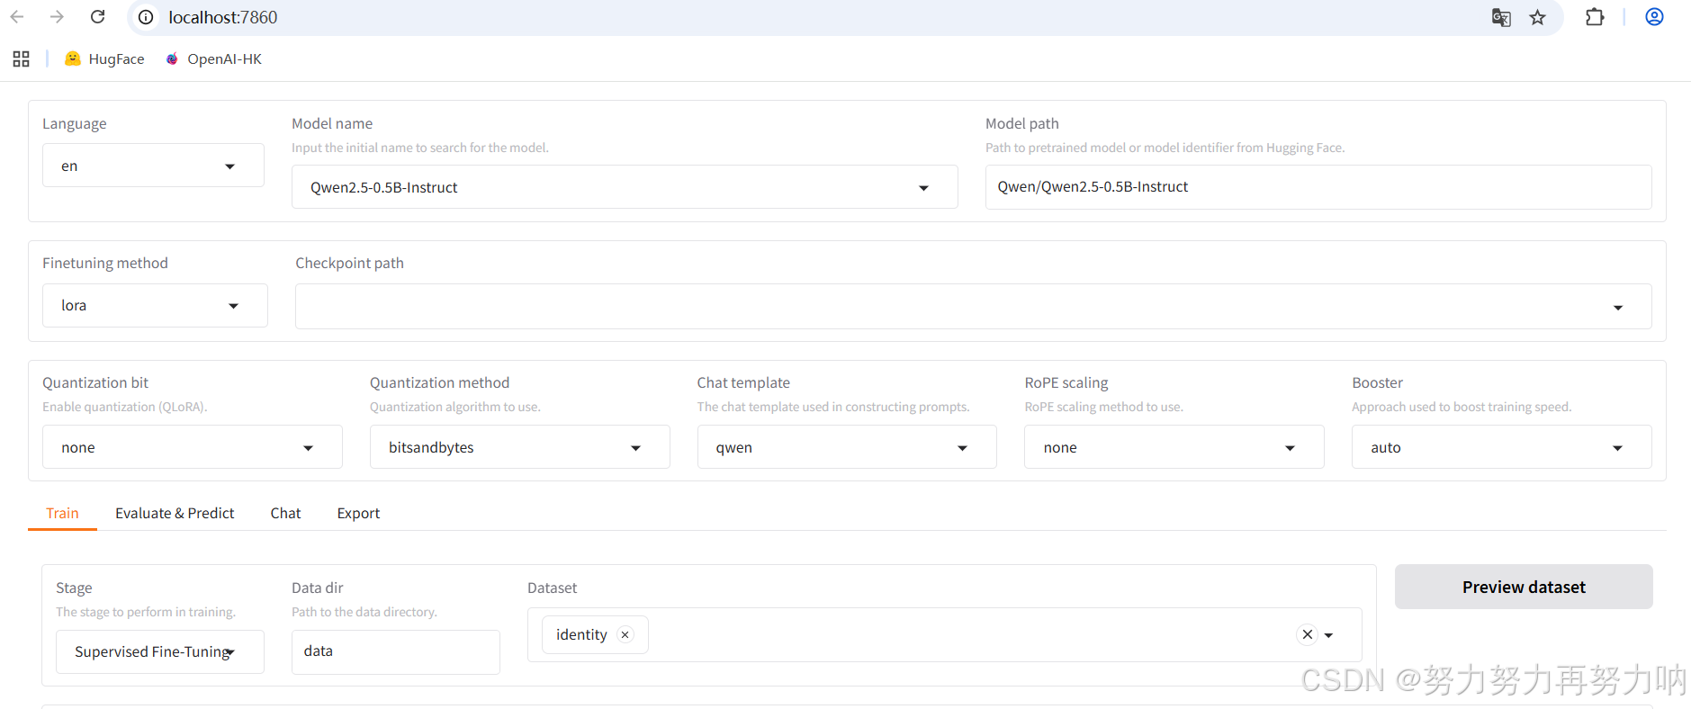The image size is (1691, 709).
Task: Expand the Checkpoint path dropdown
Action: [x=973, y=307]
